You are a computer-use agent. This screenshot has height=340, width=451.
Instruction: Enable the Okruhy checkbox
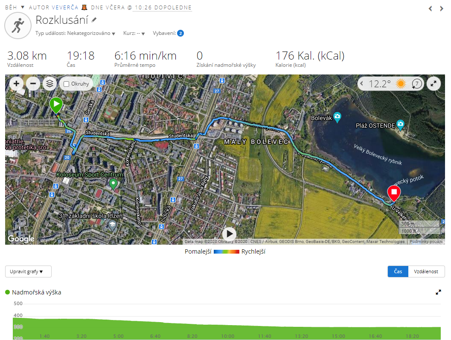tap(66, 84)
